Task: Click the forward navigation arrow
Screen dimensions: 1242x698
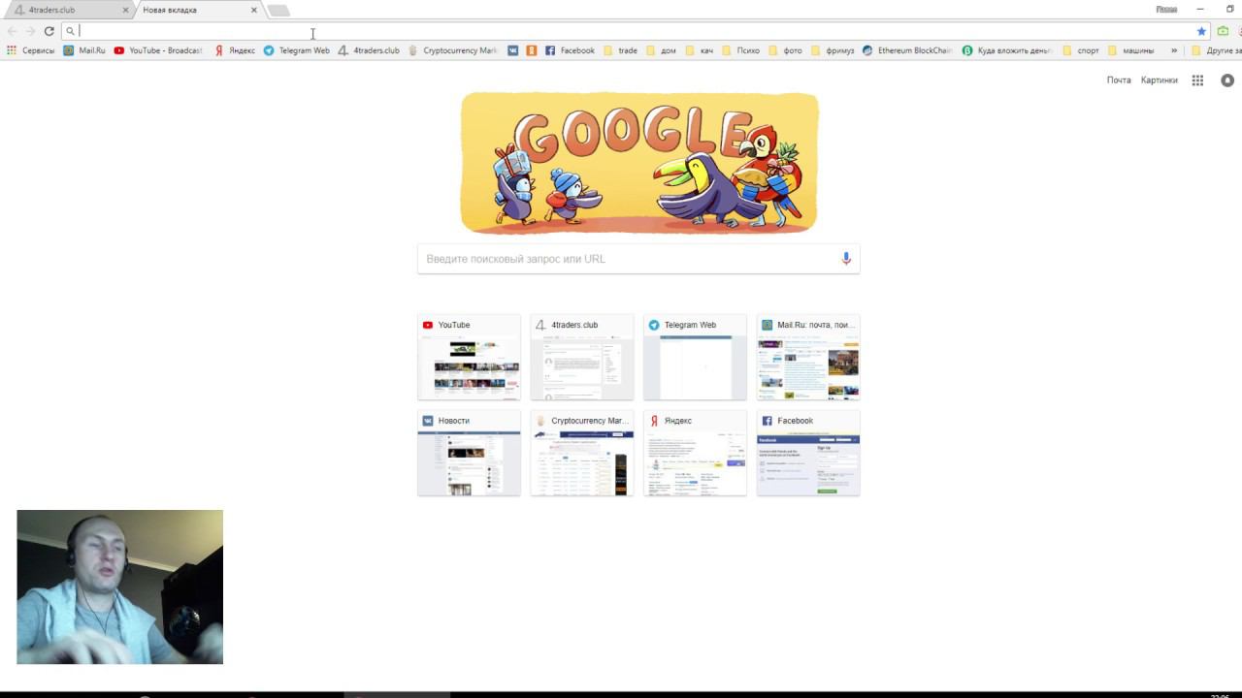Action: (x=30, y=31)
